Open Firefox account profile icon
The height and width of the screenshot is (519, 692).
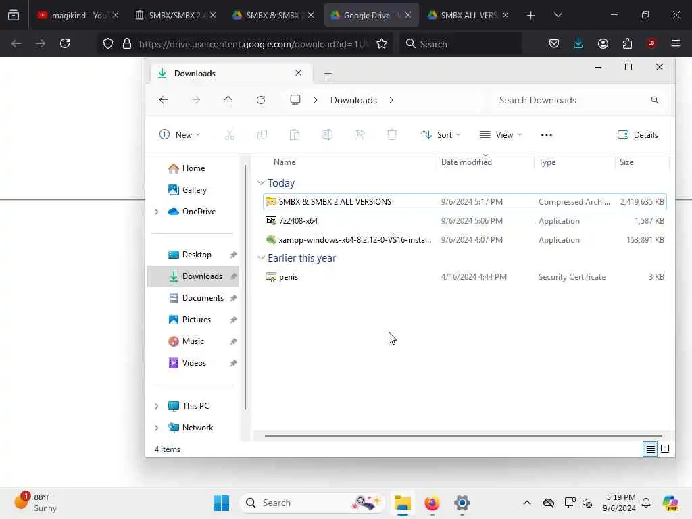coord(603,43)
